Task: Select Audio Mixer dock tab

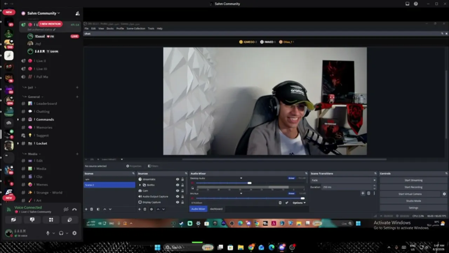Action: click(198, 209)
